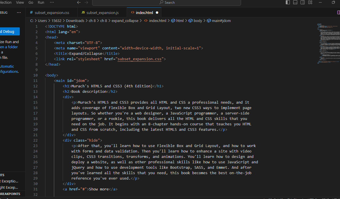Click the div class="hide" line
340x199 pixels.
(82, 140)
